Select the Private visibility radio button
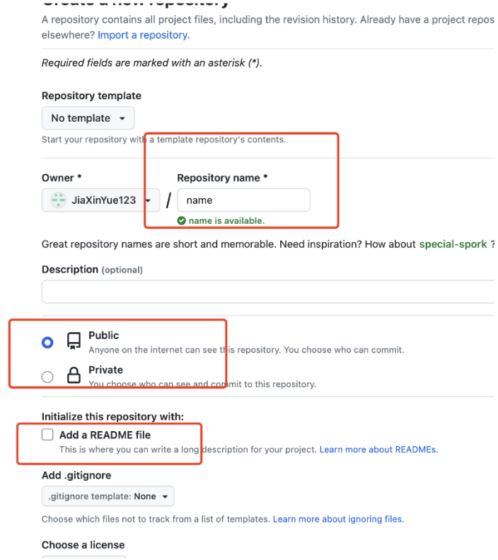Screen dimensions: 498x560 [47, 377]
